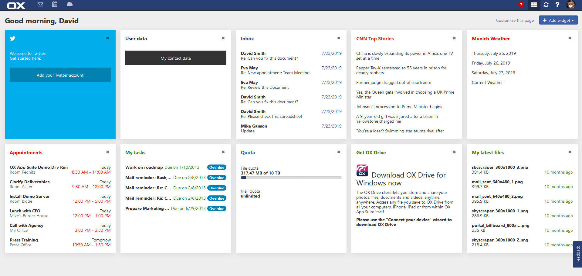The height and width of the screenshot is (276, 582).
Task: Click the Add your Twitter account button
Action: point(60,75)
